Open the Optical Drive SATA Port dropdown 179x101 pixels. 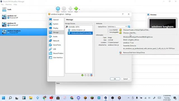(x=117, y=27)
